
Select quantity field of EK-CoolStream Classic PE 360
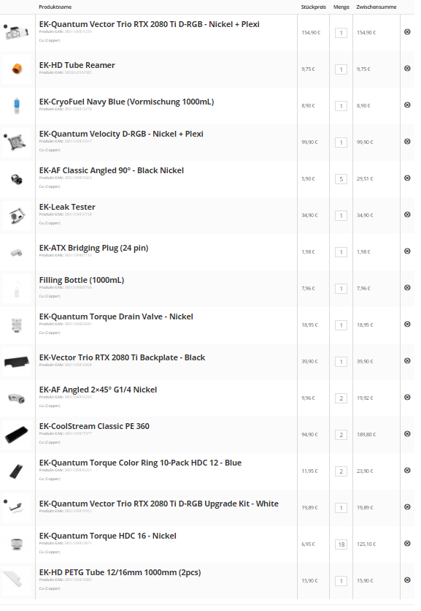pyautogui.click(x=341, y=435)
